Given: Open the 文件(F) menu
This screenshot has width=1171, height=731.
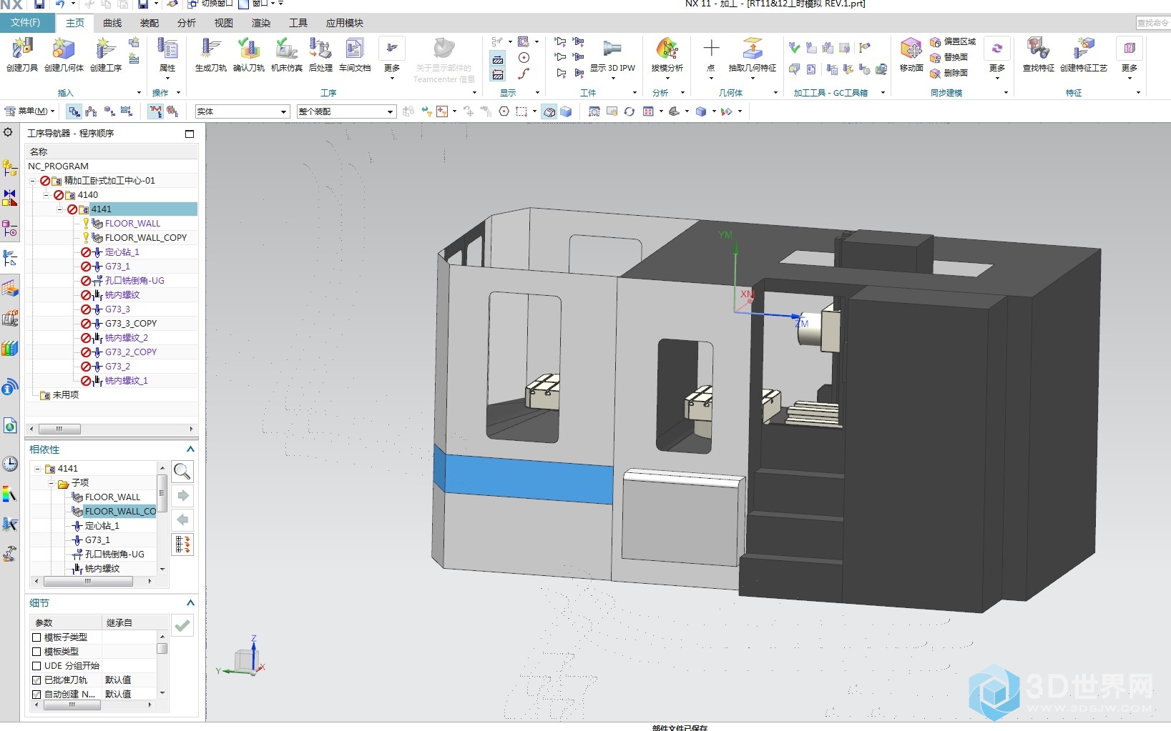Looking at the screenshot, I should pos(26,23).
